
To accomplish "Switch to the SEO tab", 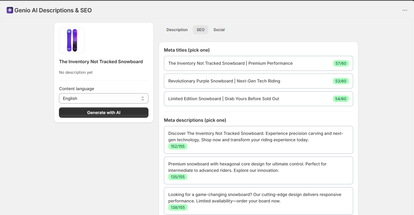I will [x=200, y=30].
